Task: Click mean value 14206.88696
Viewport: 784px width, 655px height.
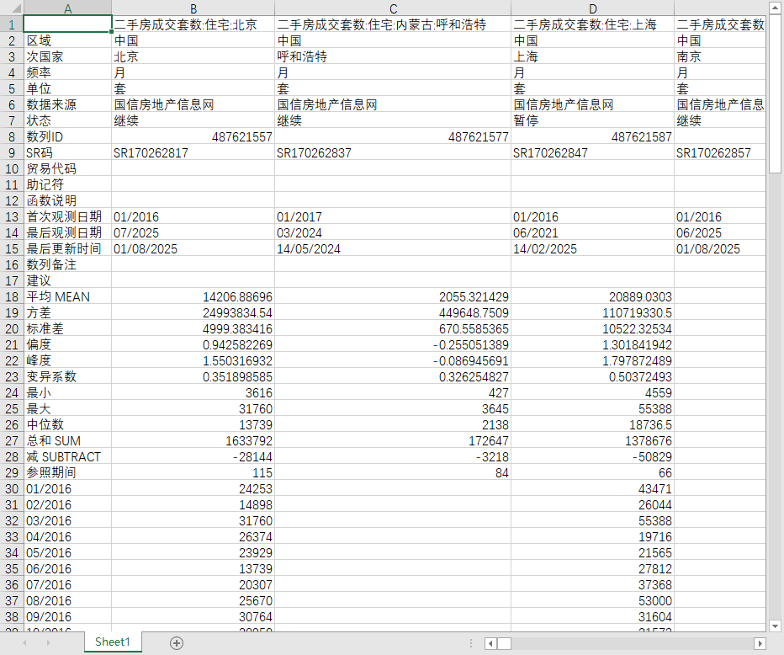Action: coord(193,296)
